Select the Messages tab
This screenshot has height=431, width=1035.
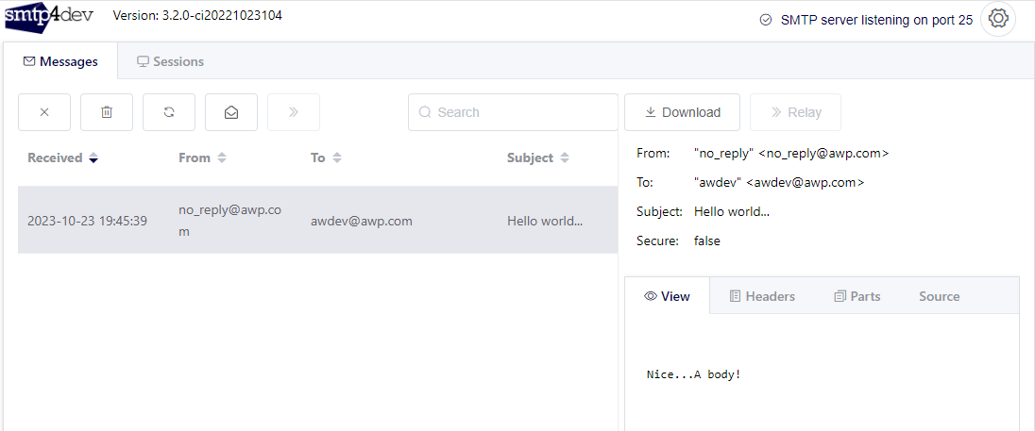pos(60,61)
